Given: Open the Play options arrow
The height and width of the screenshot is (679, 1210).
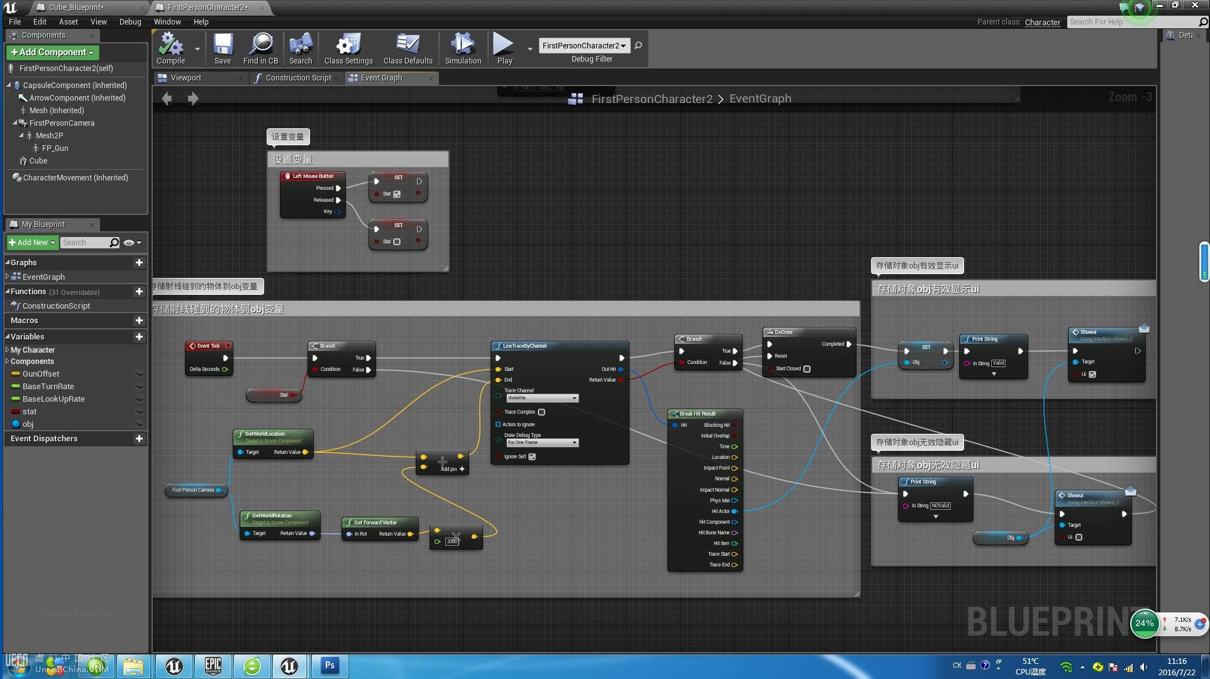Looking at the screenshot, I should pos(530,48).
